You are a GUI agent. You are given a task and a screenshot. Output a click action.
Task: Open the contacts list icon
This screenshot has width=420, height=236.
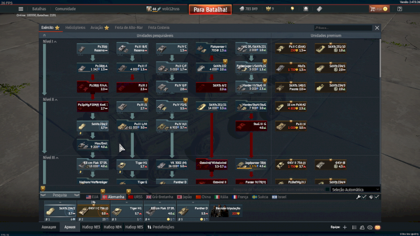pos(361,227)
